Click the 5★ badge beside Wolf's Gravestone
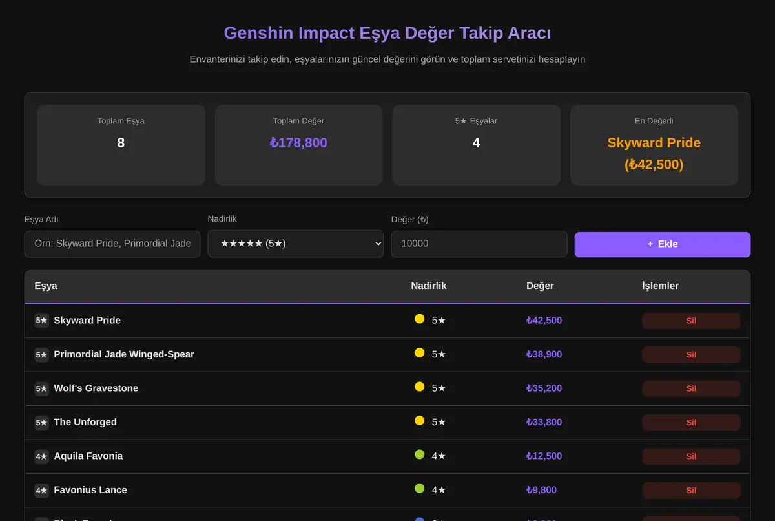775x521 pixels. (x=42, y=388)
